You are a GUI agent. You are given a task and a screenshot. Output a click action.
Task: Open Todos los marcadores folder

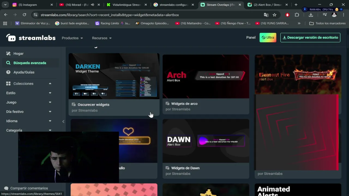pyautogui.click(x=327, y=23)
